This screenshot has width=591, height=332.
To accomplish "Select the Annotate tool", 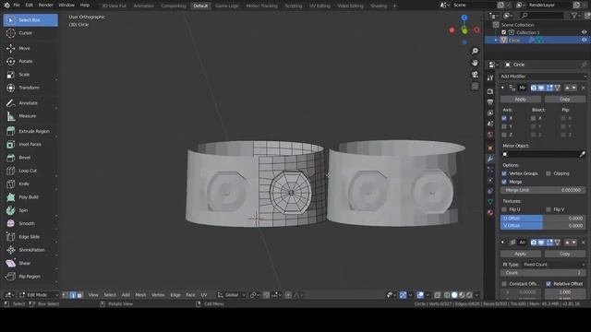I will 30,102.
